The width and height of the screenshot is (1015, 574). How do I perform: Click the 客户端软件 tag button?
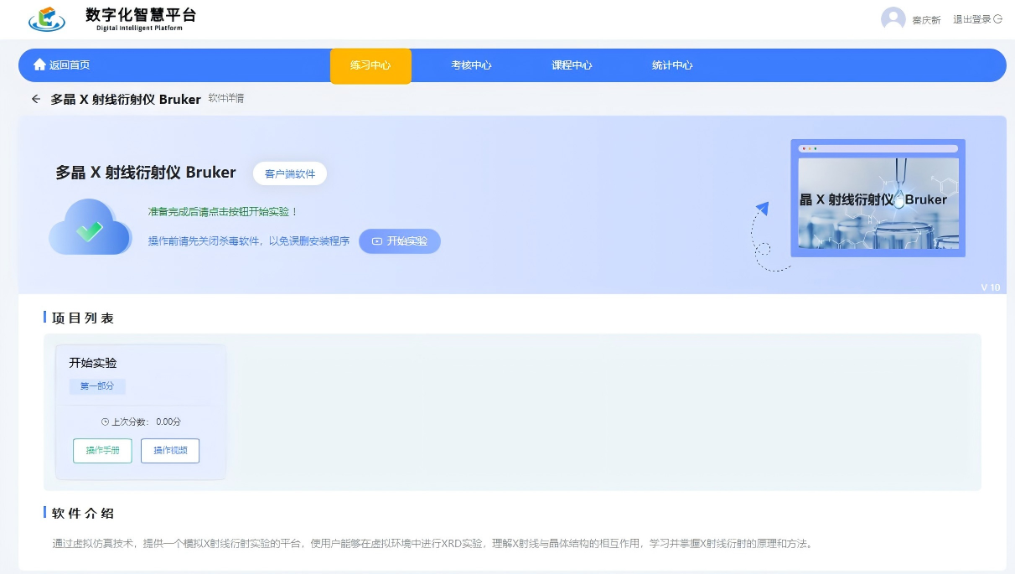[290, 173]
